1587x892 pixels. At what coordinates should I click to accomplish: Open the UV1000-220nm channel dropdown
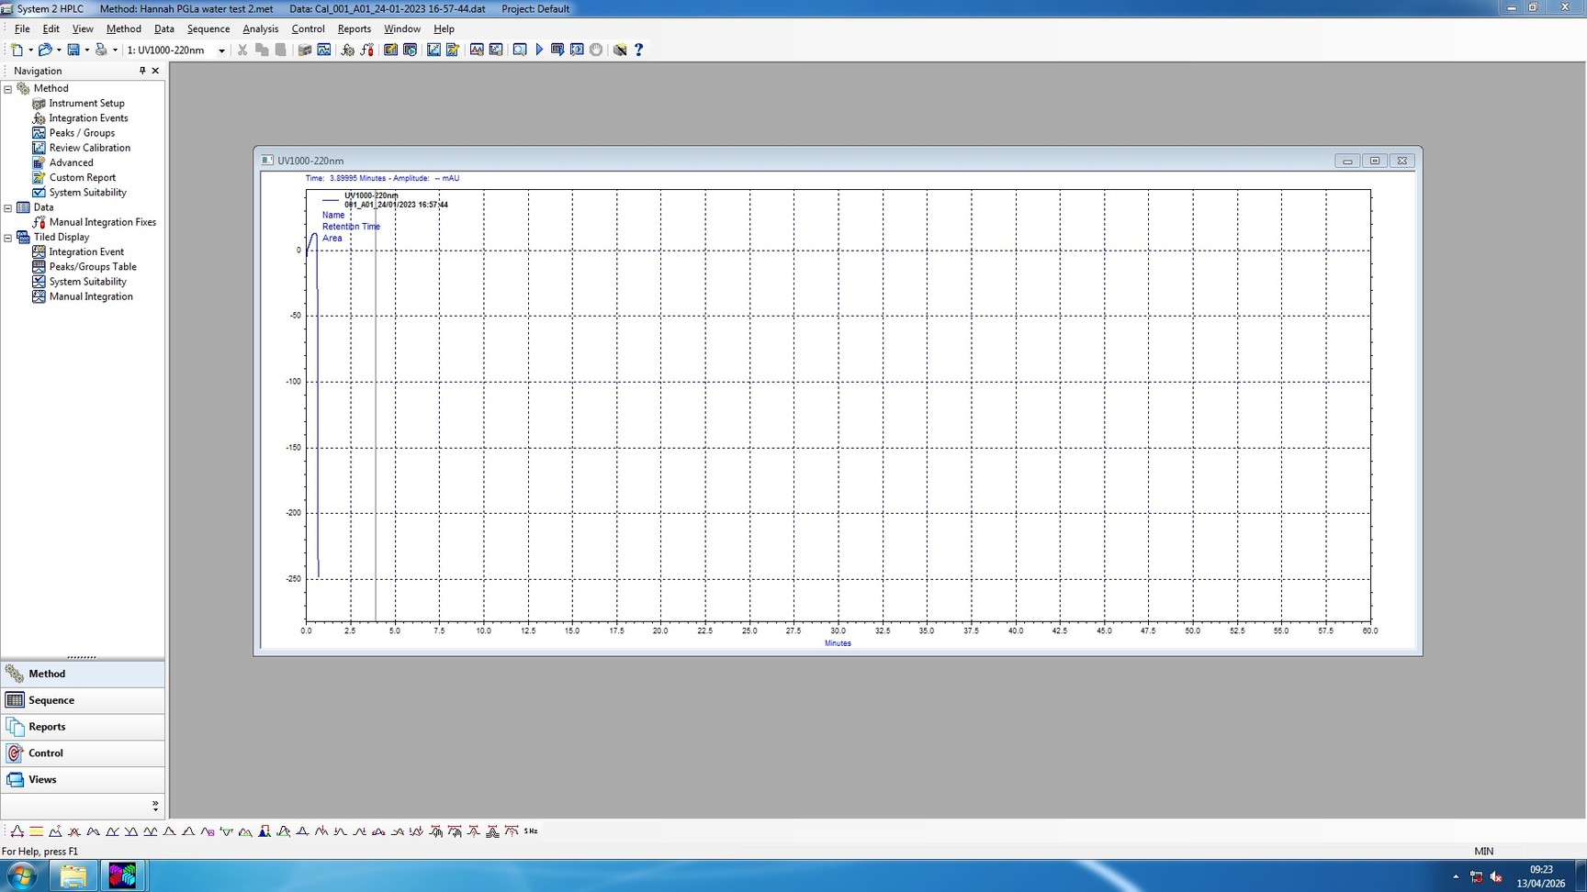pyautogui.click(x=221, y=50)
